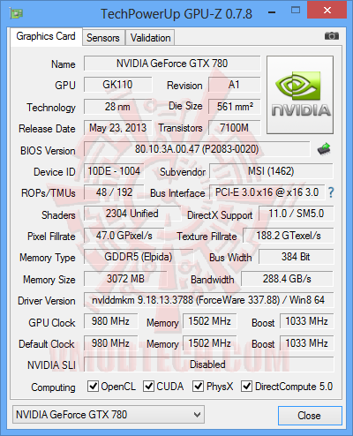Viewport: 353px width, 436px height.
Task: Maximize the GPU-Z window
Action: [x=296, y=11]
